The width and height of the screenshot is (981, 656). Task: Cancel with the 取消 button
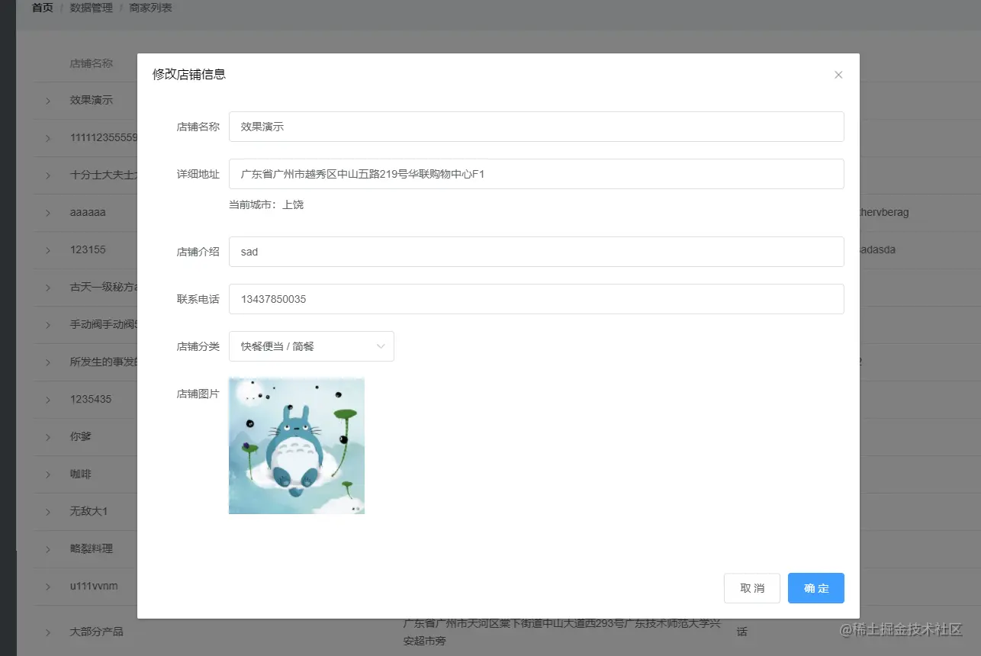752,588
